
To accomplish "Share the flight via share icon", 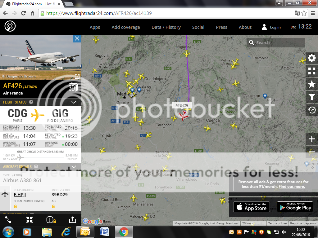I will click(72, 220).
